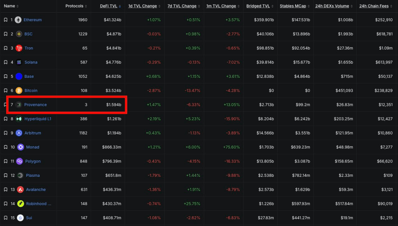Screen dimensions: 398x226
Task: Click the $1.09m chain fees value
Action: [386, 48]
